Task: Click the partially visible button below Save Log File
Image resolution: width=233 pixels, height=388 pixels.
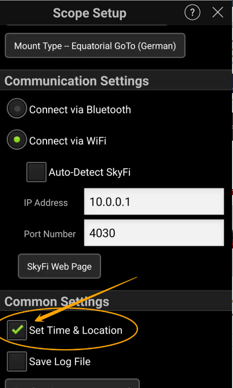Action: click(72, 383)
